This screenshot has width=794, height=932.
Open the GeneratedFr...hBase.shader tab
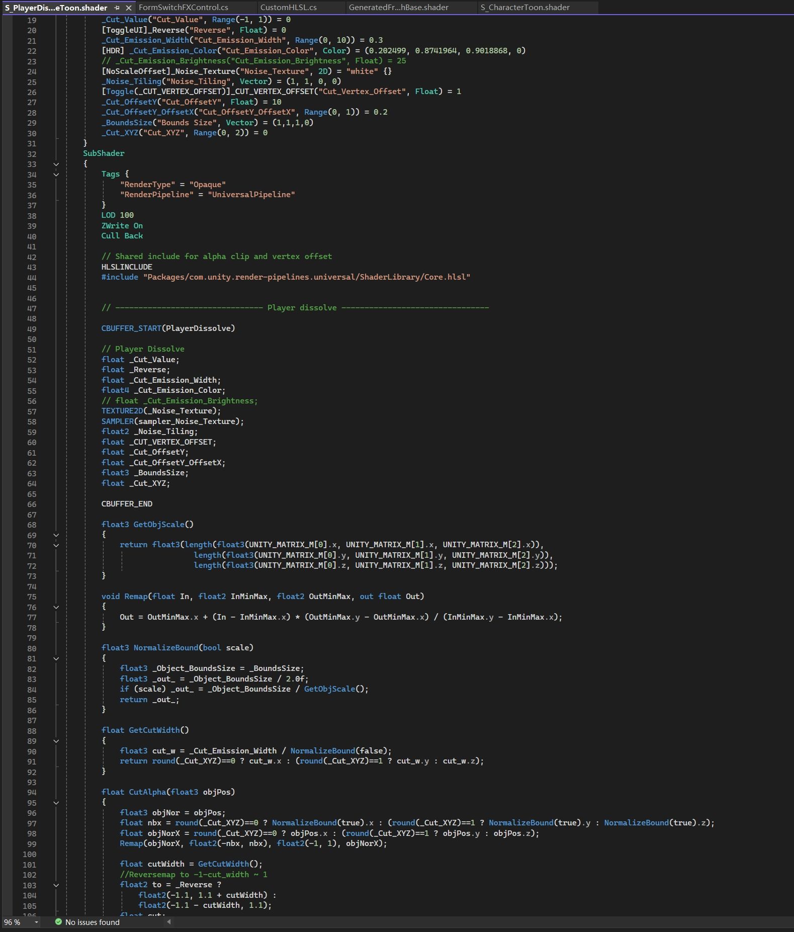(x=399, y=8)
